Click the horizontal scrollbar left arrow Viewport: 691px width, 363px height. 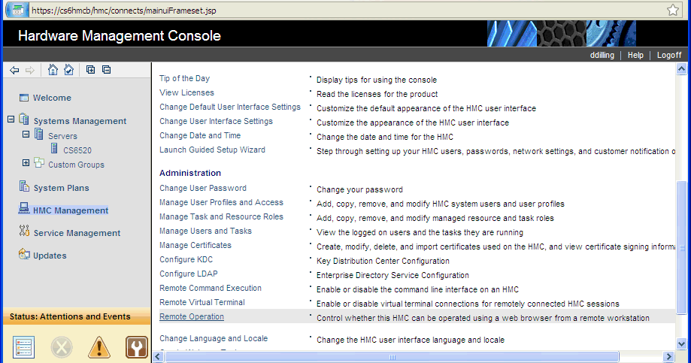coord(158,356)
